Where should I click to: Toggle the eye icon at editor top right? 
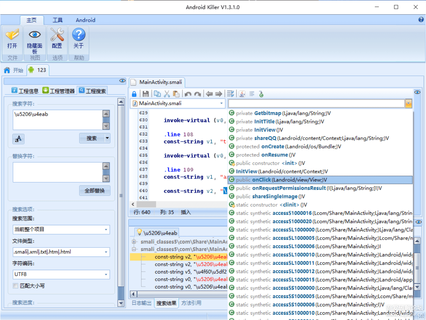click(417, 92)
